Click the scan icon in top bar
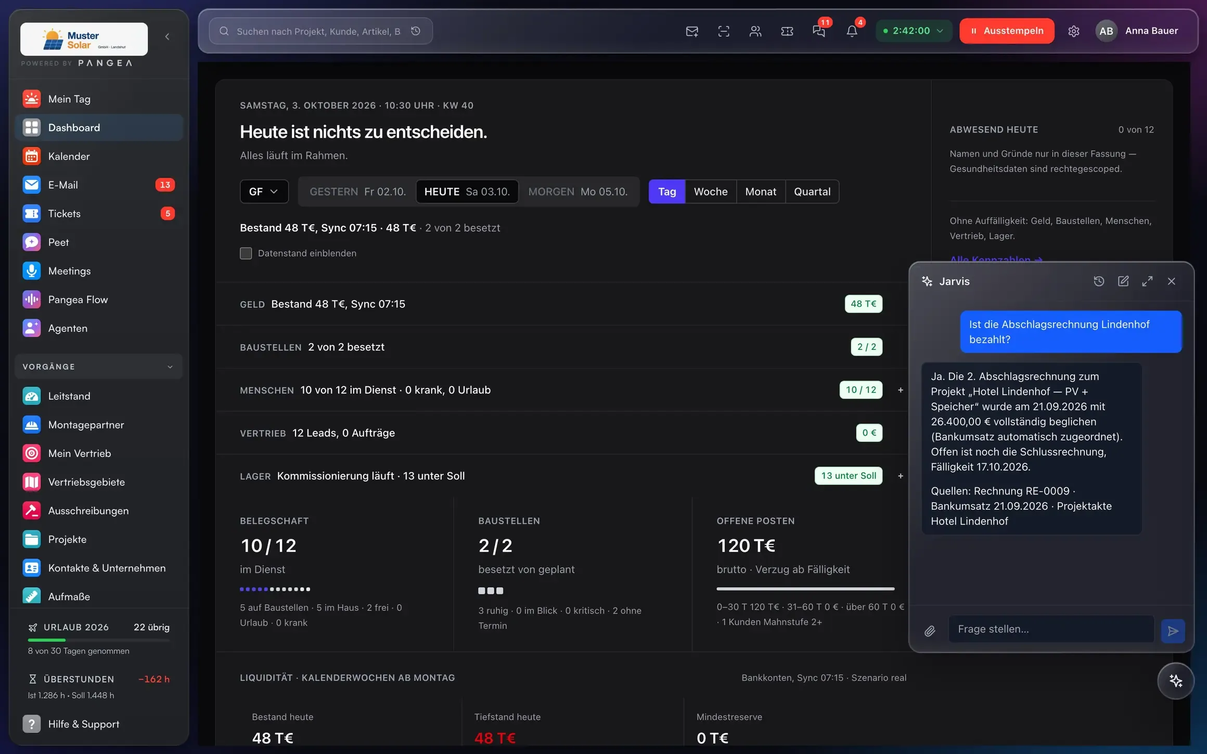This screenshot has width=1207, height=754. coord(724,31)
